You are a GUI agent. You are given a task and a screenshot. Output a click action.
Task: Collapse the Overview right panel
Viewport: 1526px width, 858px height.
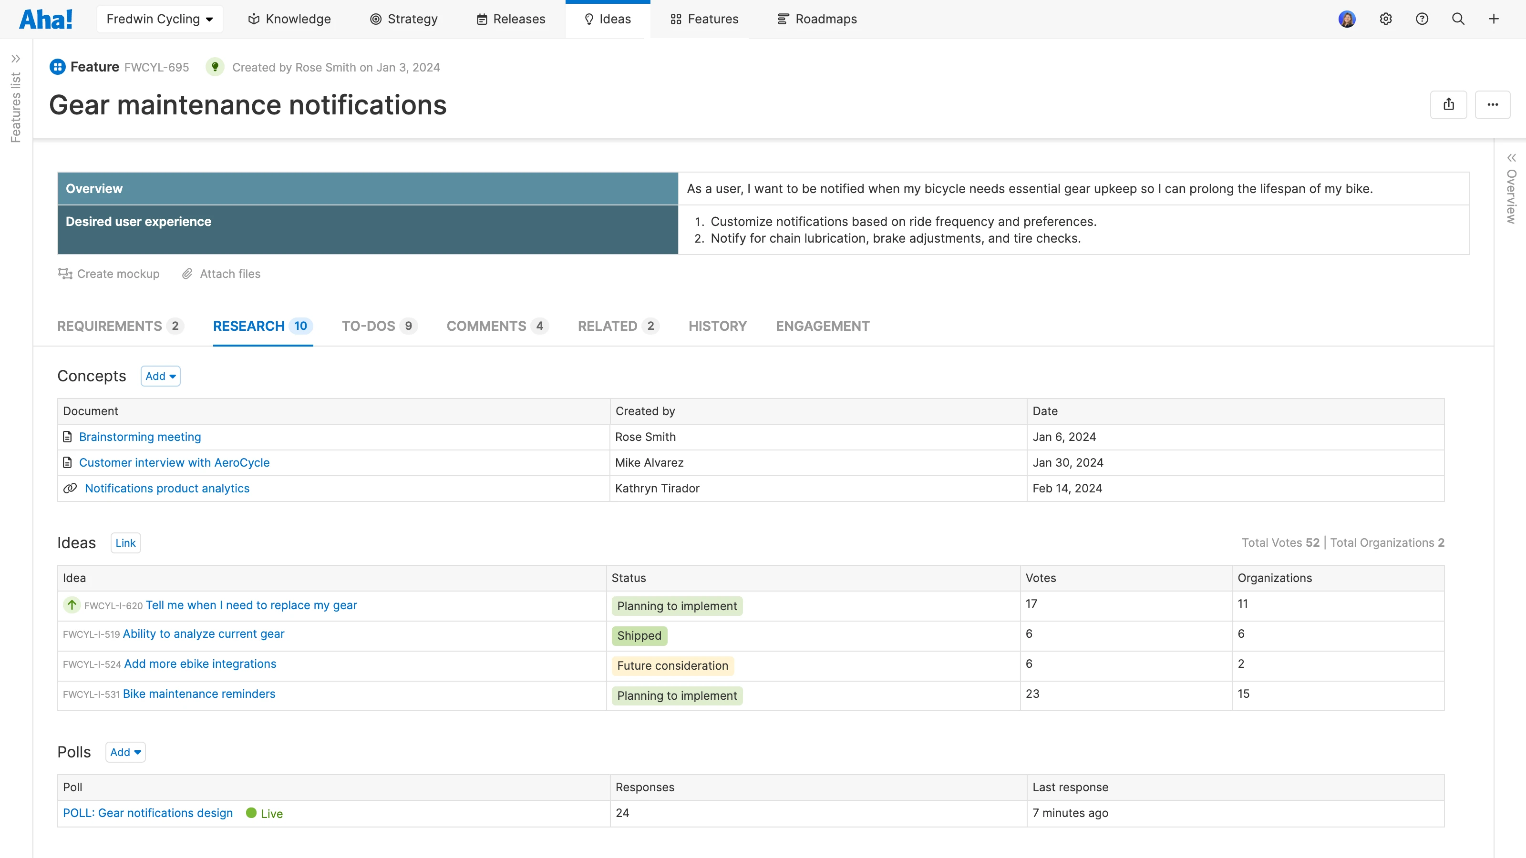[x=1511, y=157]
